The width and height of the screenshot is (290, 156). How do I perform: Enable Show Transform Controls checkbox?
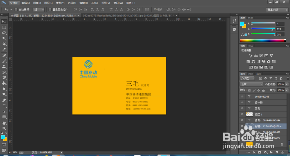(50, 10)
